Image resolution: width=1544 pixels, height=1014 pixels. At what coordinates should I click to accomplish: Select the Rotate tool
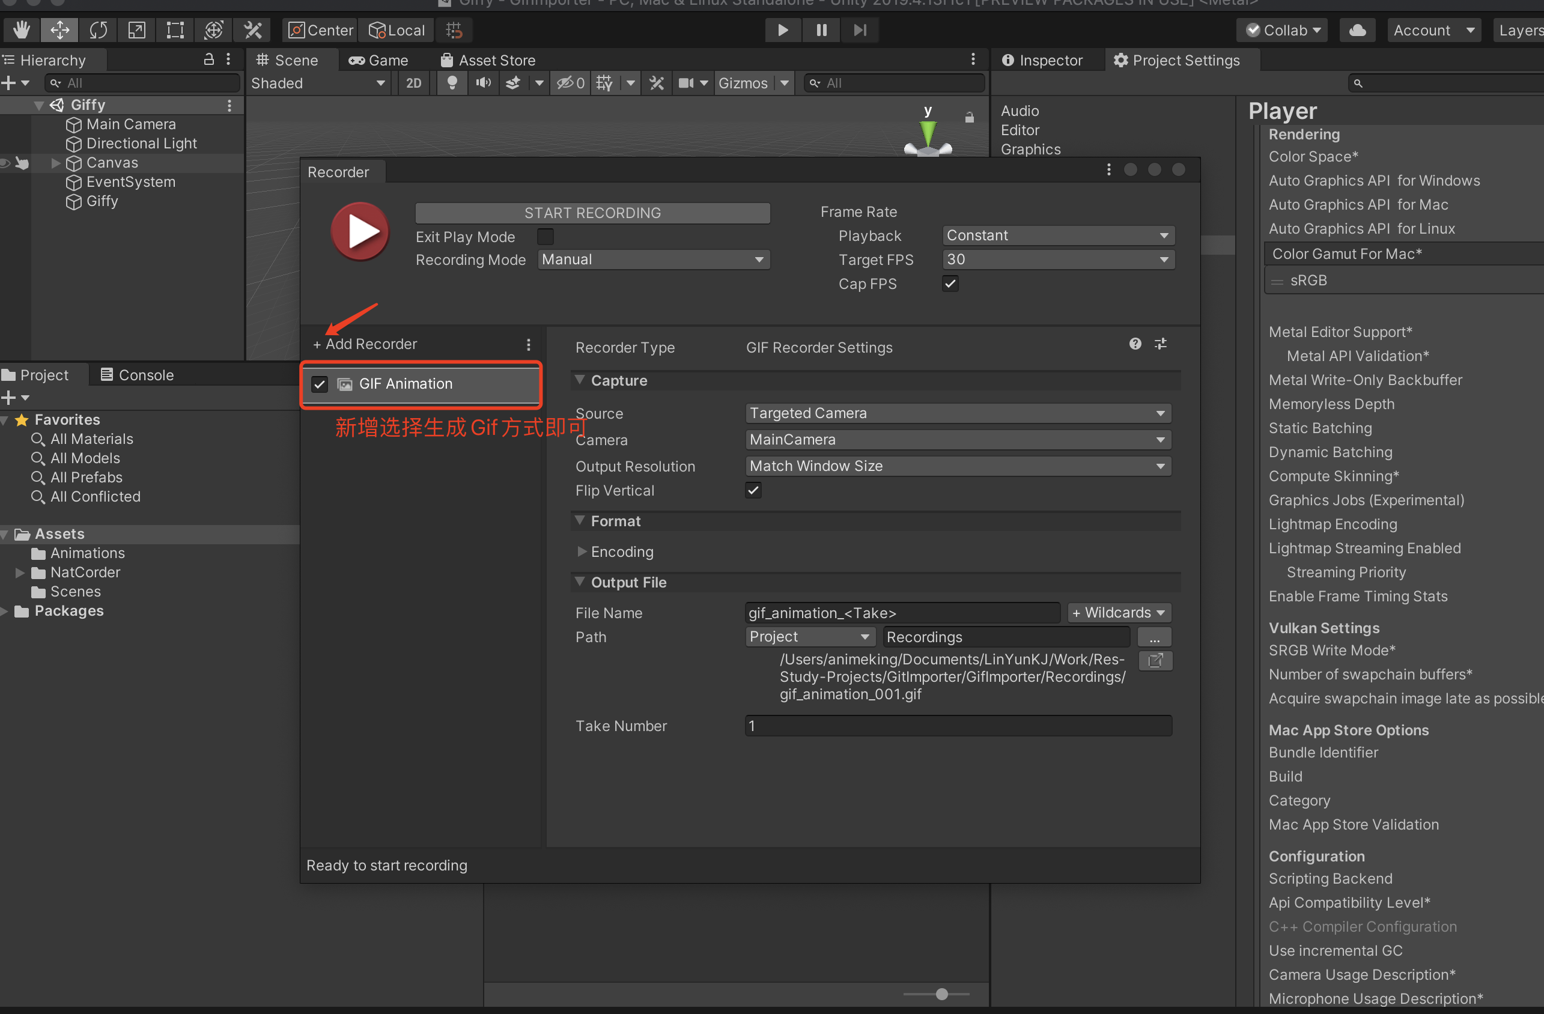click(x=98, y=30)
